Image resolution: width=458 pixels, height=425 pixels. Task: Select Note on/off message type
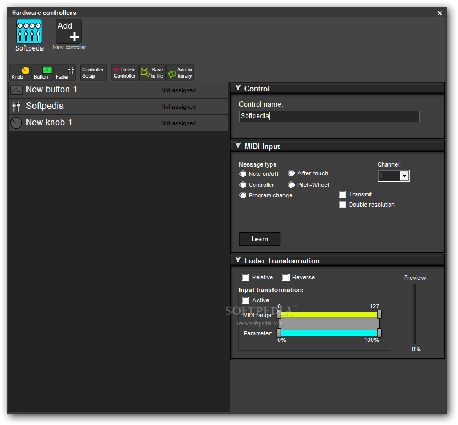pyautogui.click(x=243, y=174)
